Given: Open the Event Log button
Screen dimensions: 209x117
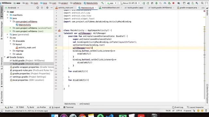Looking at the screenshot, I should (178, 107).
